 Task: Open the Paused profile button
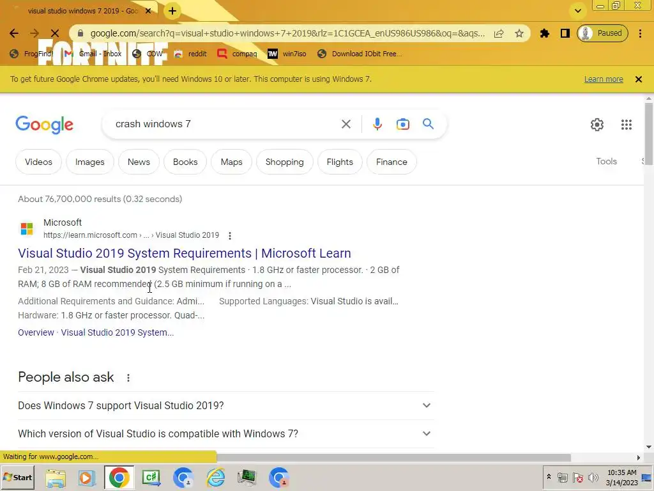tap(603, 33)
